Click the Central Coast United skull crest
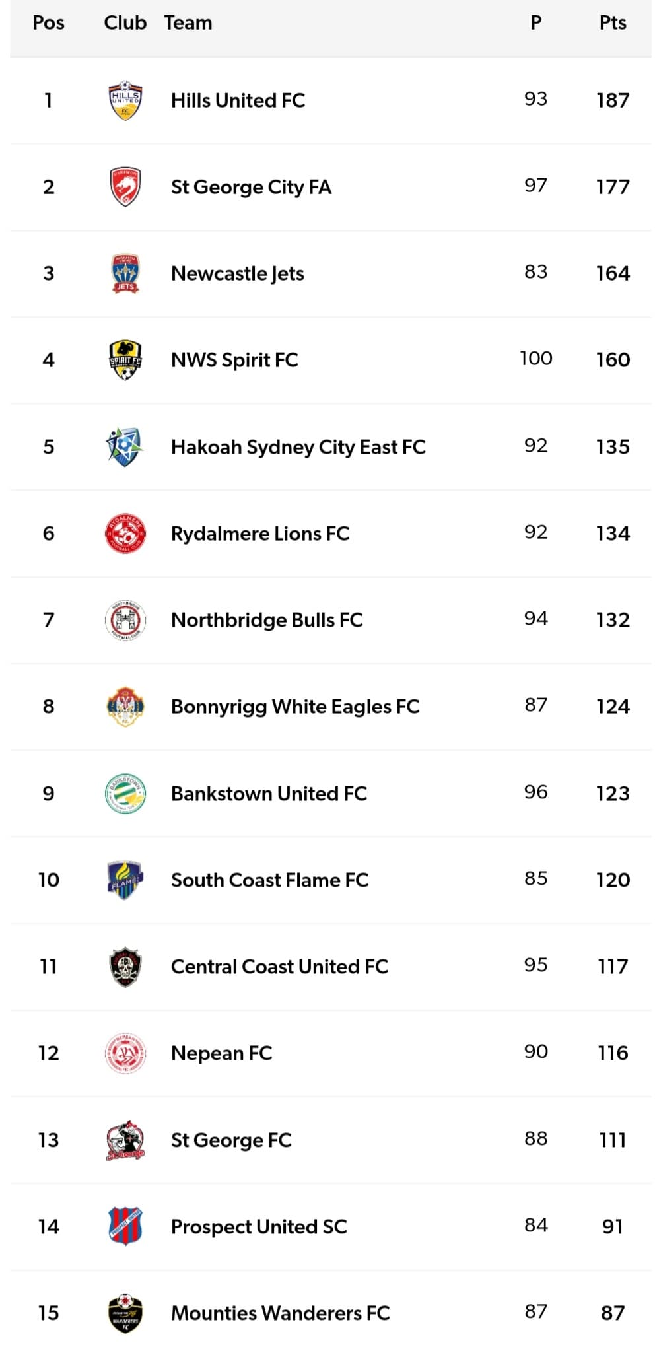This screenshot has height=1351, width=655. [x=125, y=967]
